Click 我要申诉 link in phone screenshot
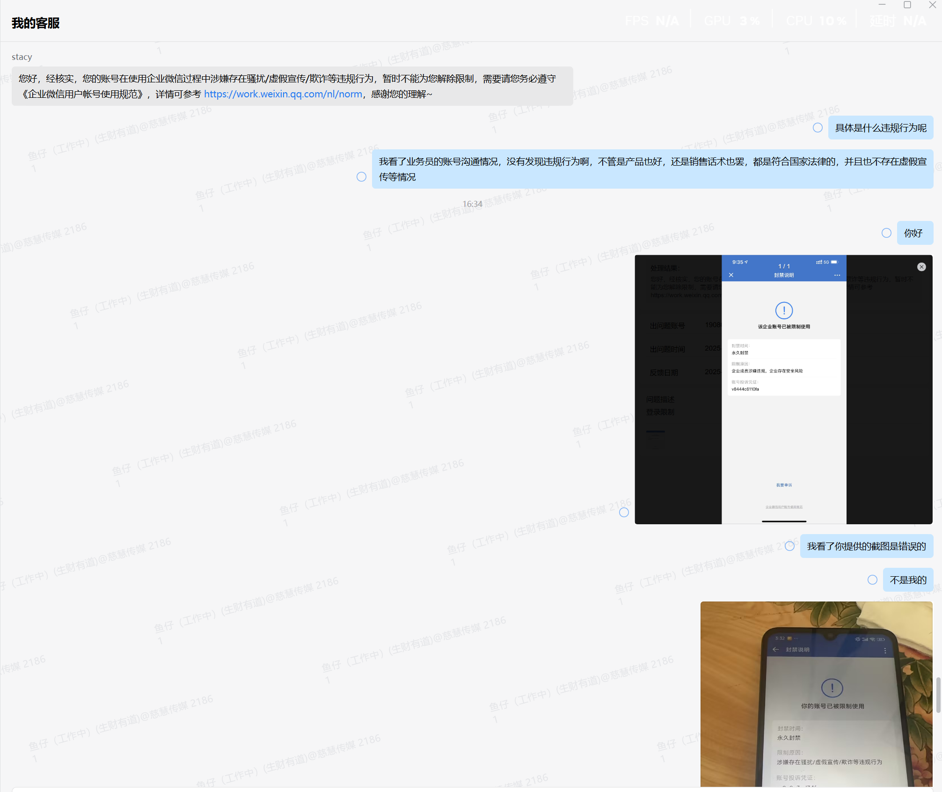Screen dimensions: 942x792 point(784,485)
